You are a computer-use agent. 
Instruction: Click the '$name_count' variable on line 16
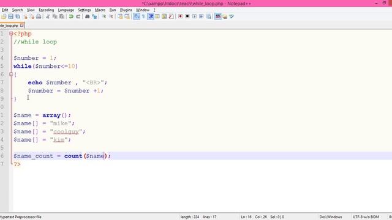tap(33, 156)
